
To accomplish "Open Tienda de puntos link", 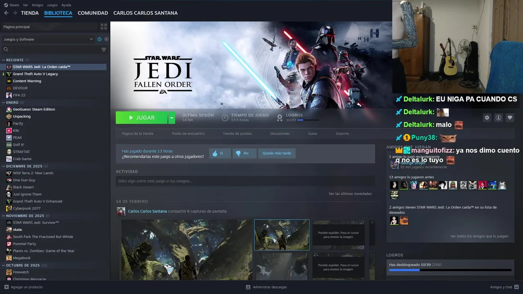I will (x=237, y=134).
